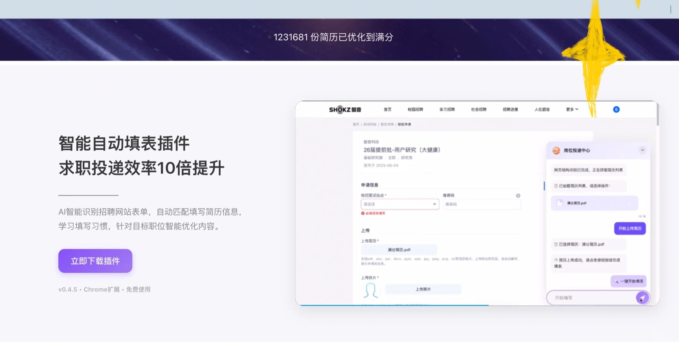Image resolution: width=679 pixels, height=346 pixels.
Task: Select the PDF file icon of 满分简历.pdf
Action: 559,202
